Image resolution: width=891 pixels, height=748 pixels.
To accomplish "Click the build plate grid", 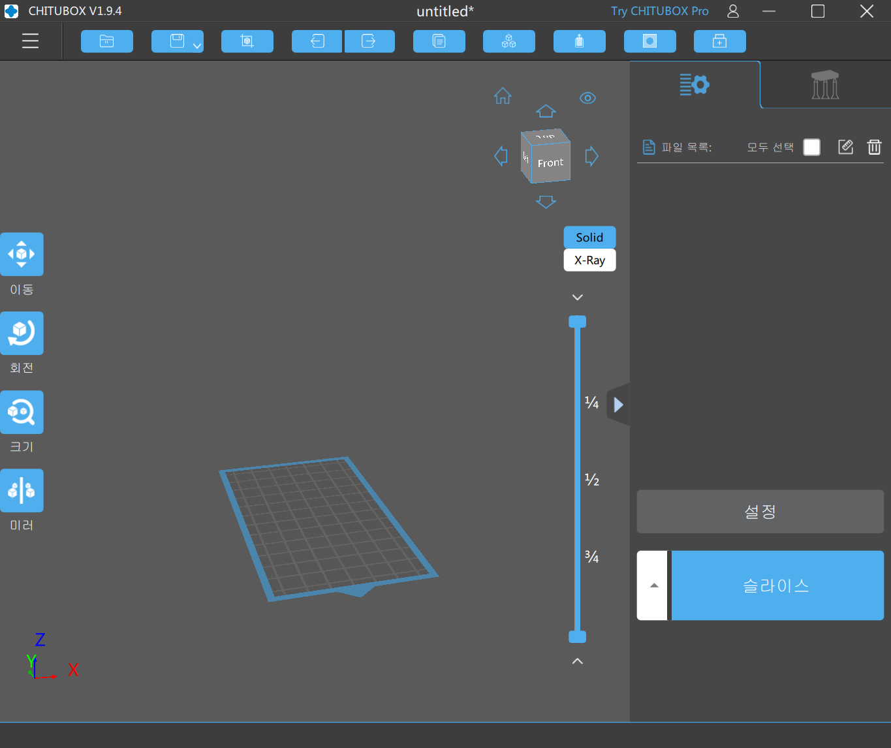I will pyautogui.click(x=328, y=527).
